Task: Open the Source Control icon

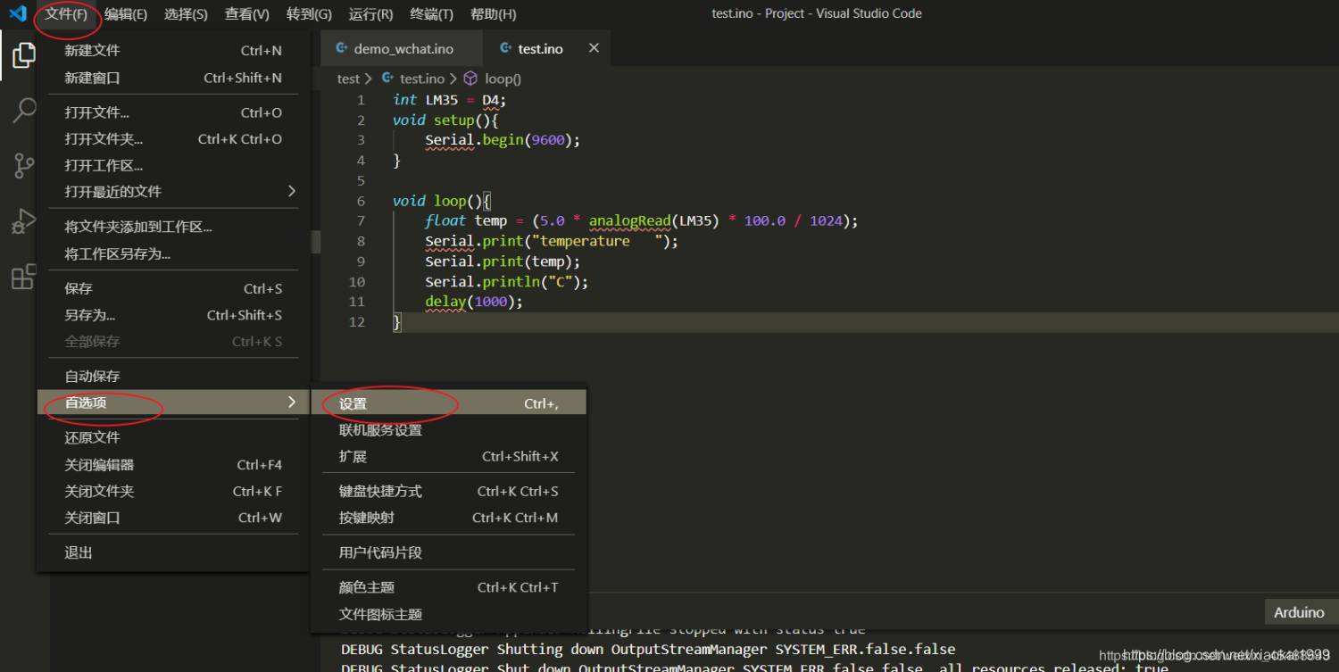Action: [24, 166]
